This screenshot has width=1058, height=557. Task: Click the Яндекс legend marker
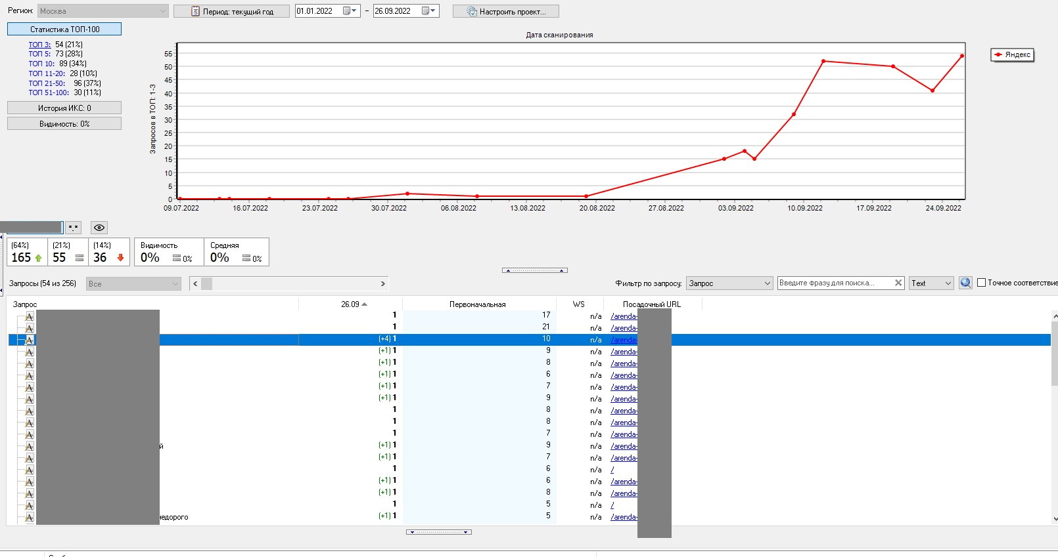coord(998,54)
